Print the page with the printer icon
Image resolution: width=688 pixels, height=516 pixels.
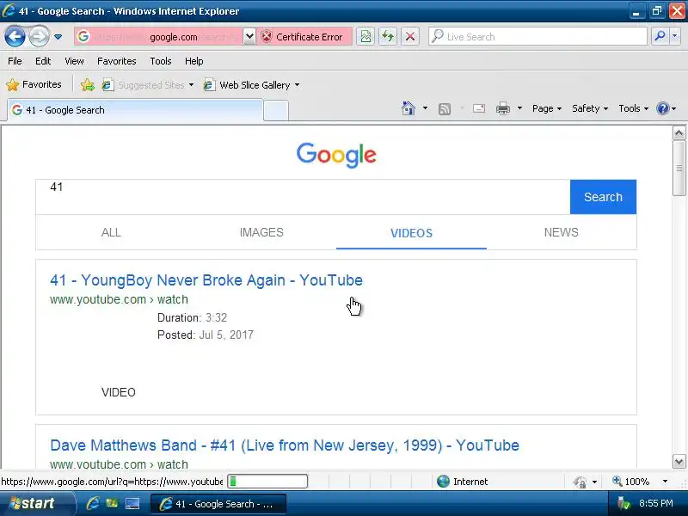pyautogui.click(x=503, y=108)
